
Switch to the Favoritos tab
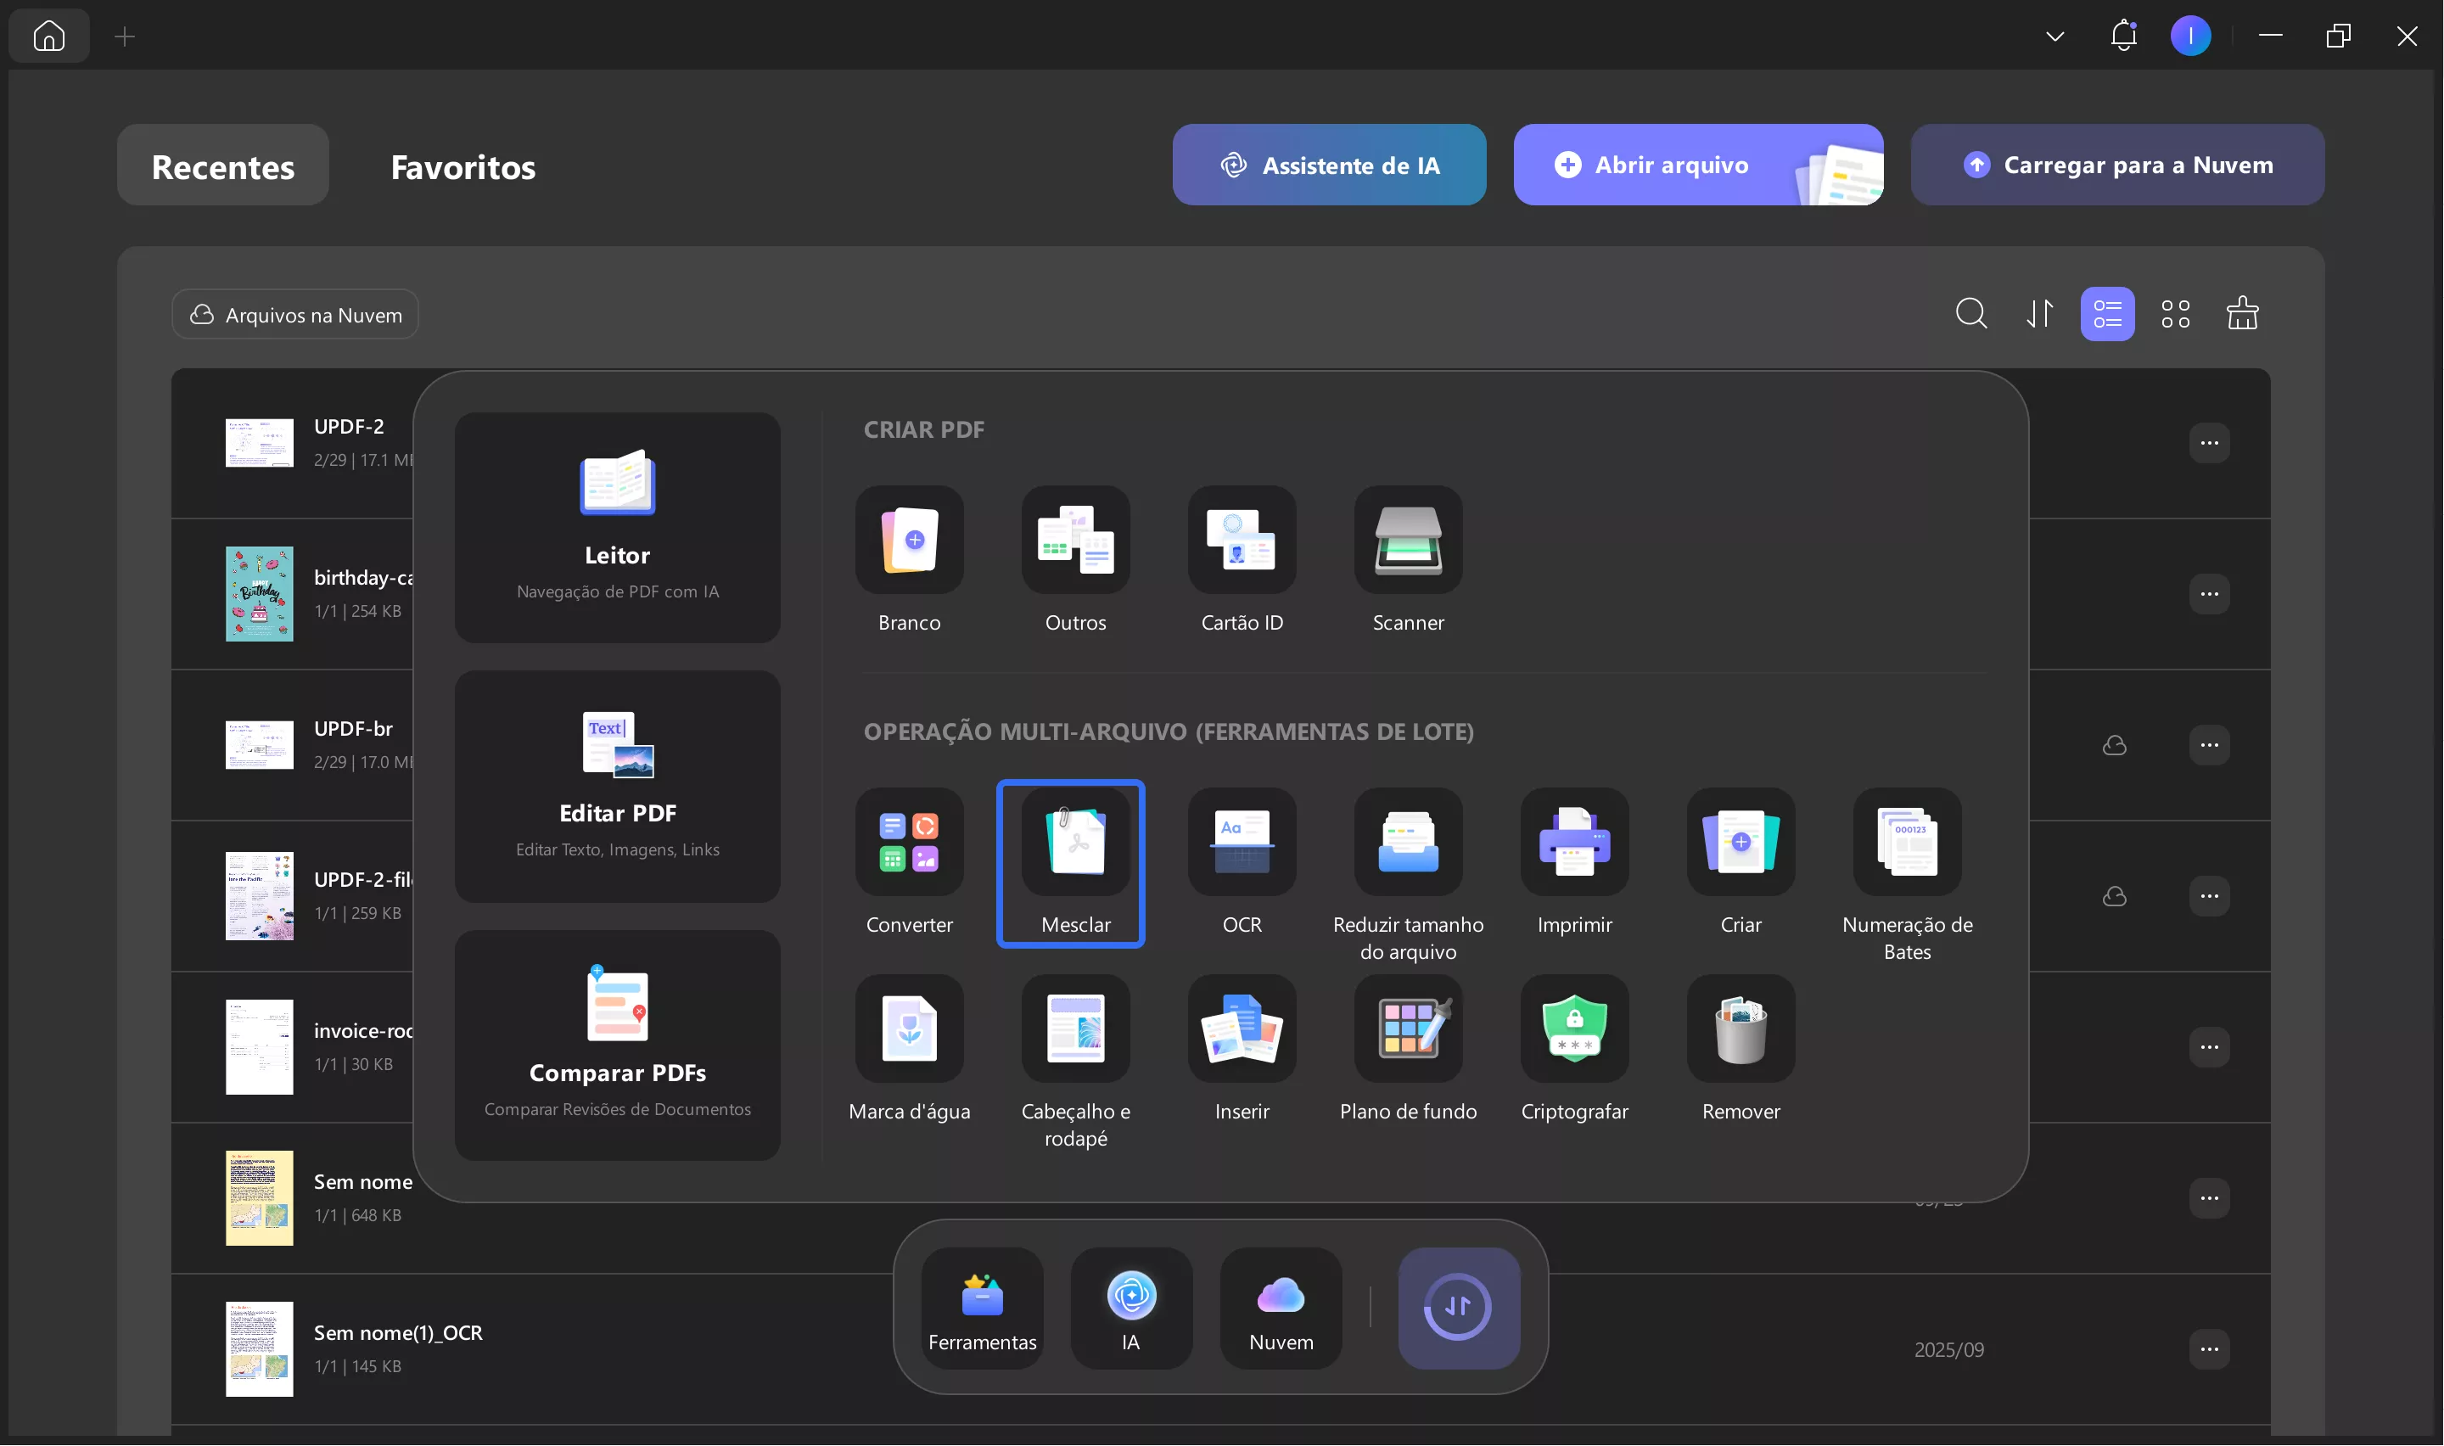[x=462, y=166]
